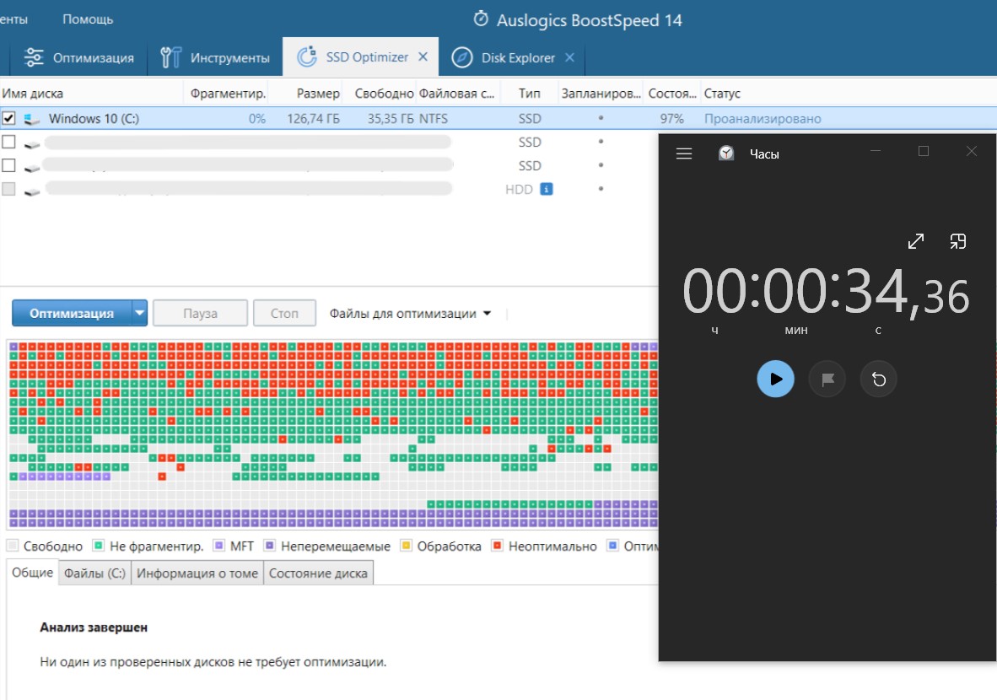This screenshot has width=997, height=700.
Task: Minimize the Часы window
Action: coord(876,151)
